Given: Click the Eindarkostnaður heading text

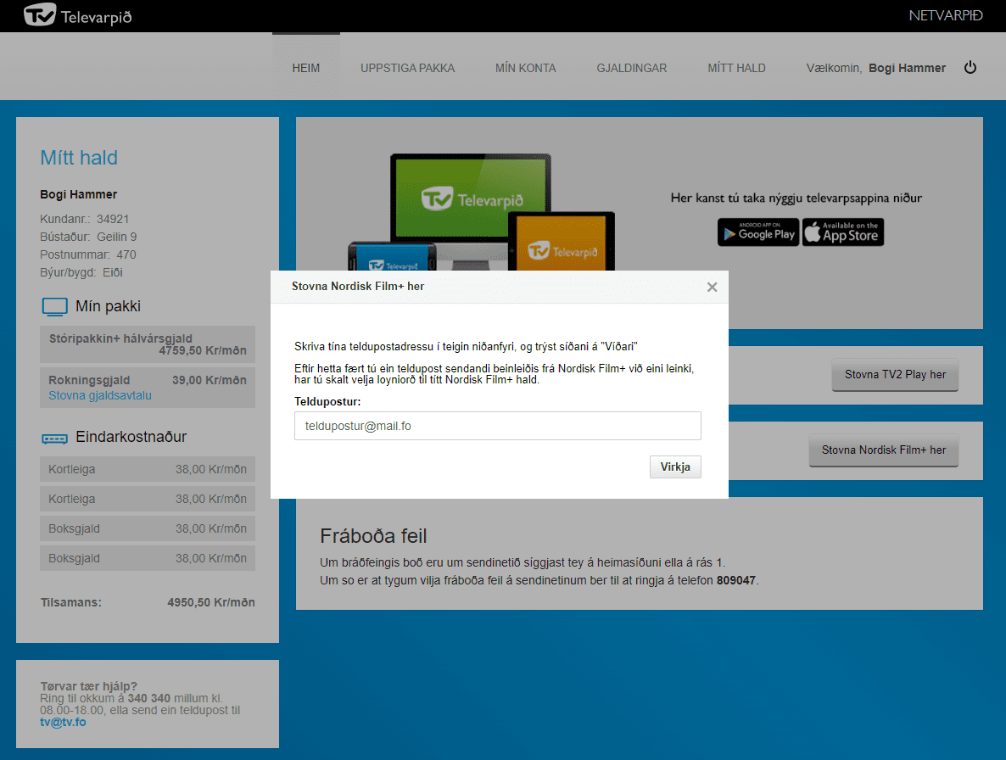Looking at the screenshot, I should 131,437.
